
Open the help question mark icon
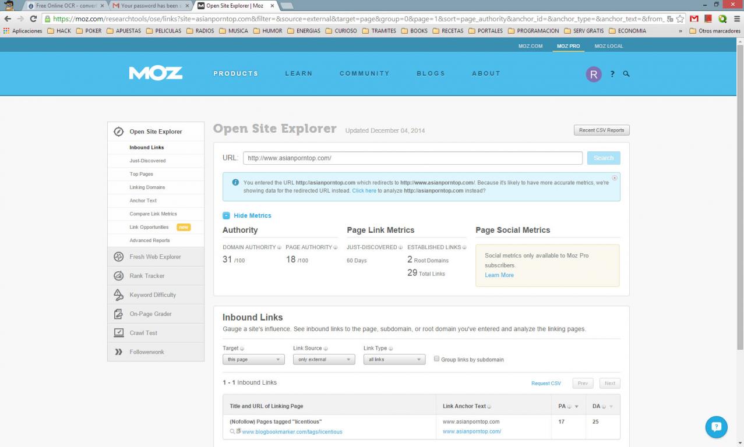point(612,74)
